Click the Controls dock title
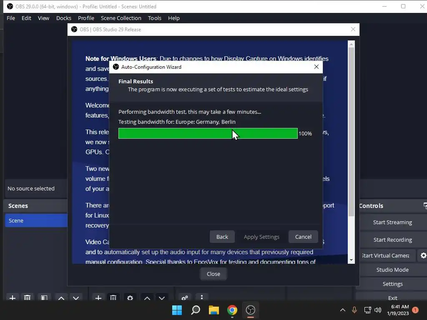The image size is (427, 320). 371,206
